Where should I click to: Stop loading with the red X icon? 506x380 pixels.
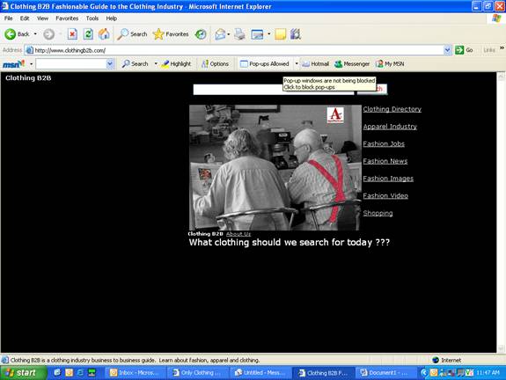click(72, 34)
